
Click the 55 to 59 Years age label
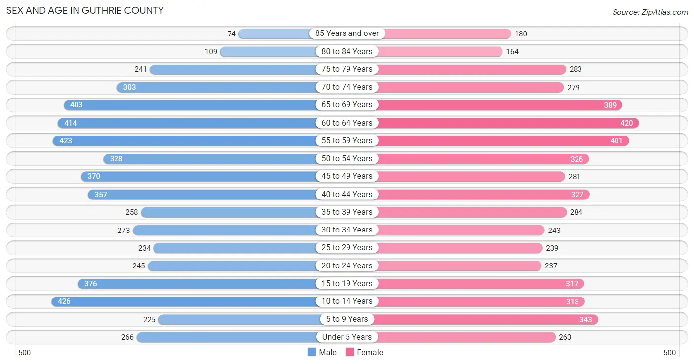click(347, 140)
